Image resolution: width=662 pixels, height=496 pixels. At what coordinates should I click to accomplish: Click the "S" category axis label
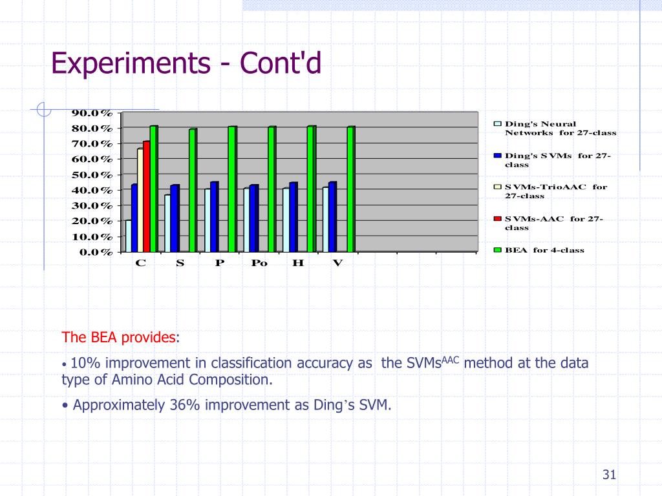tap(180, 263)
